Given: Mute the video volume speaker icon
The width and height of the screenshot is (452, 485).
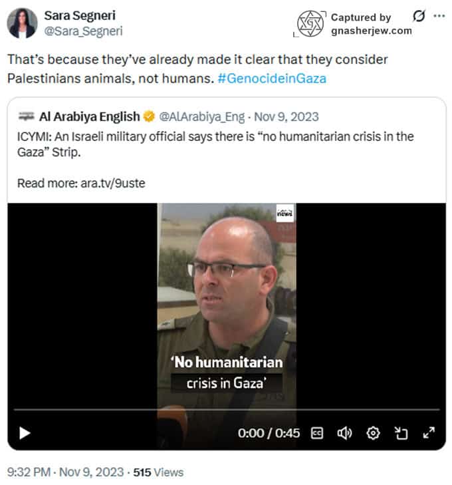Looking at the screenshot, I should [x=344, y=433].
